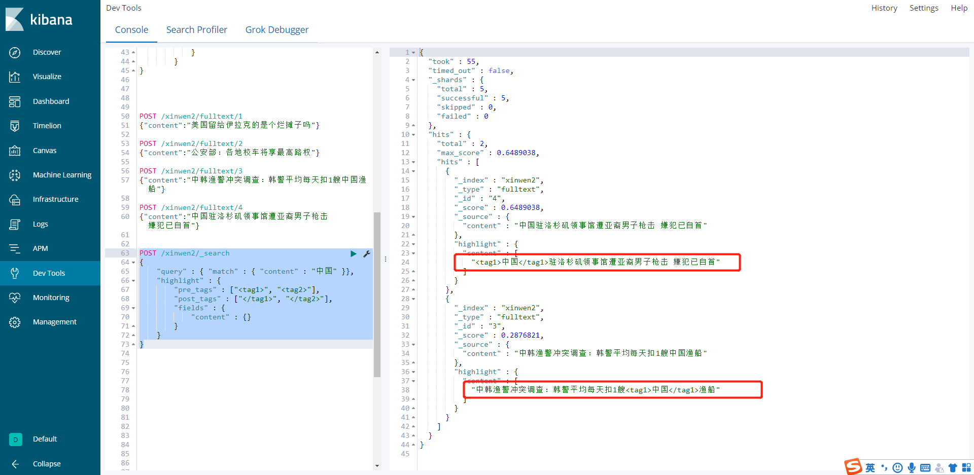
Task: Click the Kibana logo
Action: coord(40,19)
